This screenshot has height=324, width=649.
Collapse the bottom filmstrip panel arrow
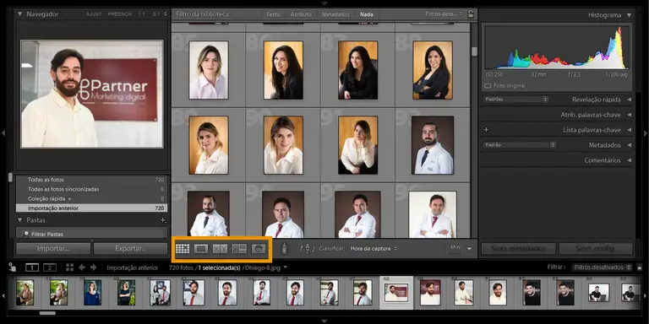click(324, 321)
